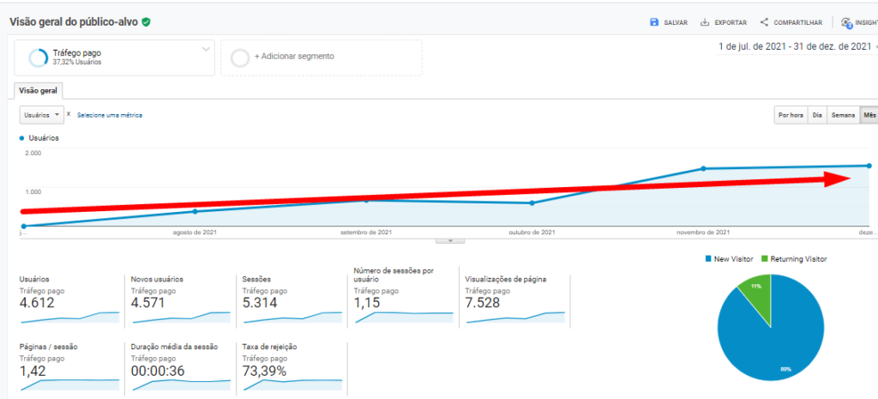The height and width of the screenshot is (399, 878).
Task: Click the Tráfego pago donut segment icon
Action: (38, 57)
